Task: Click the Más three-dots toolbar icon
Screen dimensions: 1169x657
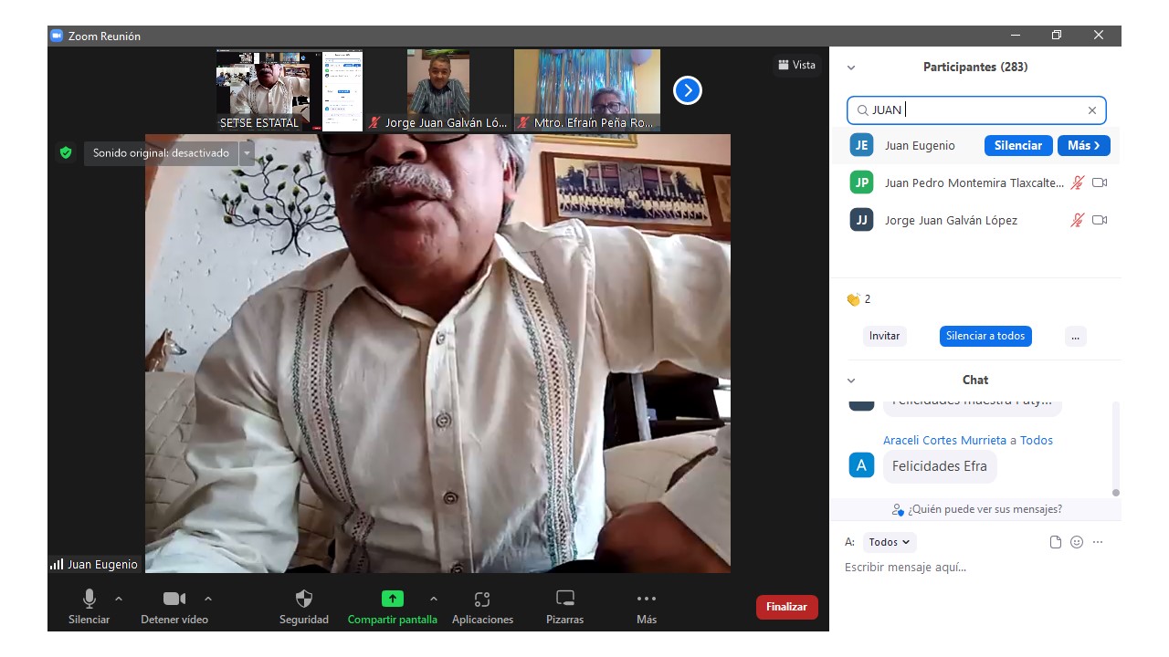Action: (646, 600)
